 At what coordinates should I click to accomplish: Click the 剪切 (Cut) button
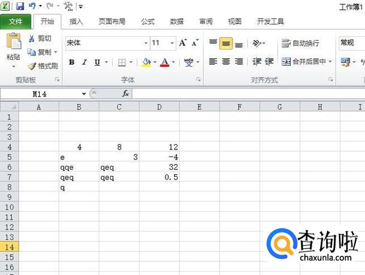click(40, 38)
